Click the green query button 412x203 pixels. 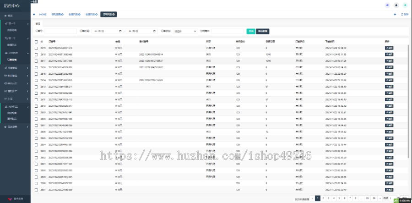pyautogui.click(x=251, y=31)
